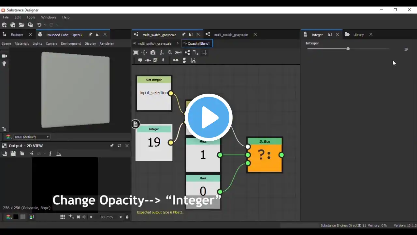Toggle pin on Rounded Cube 3D view panel
Viewport: 417px width, 235px height.
point(90,35)
